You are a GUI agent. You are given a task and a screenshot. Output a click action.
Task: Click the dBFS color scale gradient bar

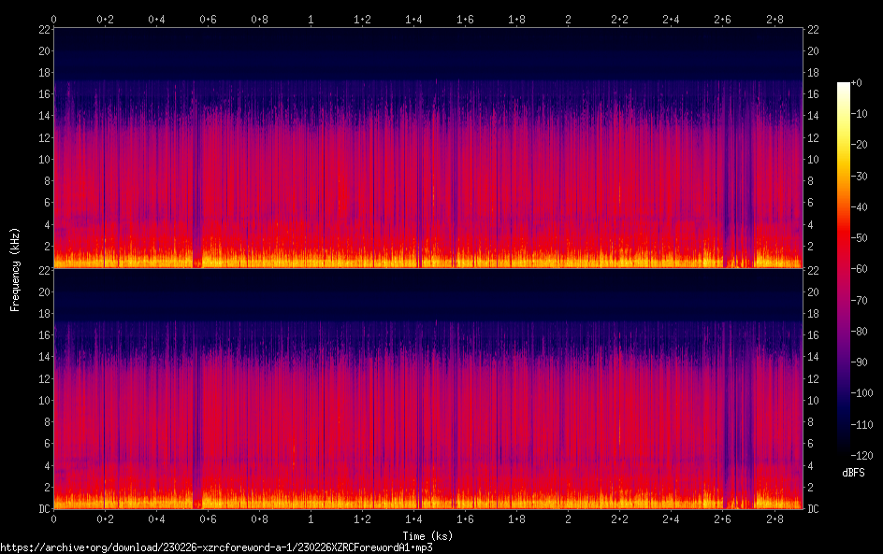coord(843,269)
